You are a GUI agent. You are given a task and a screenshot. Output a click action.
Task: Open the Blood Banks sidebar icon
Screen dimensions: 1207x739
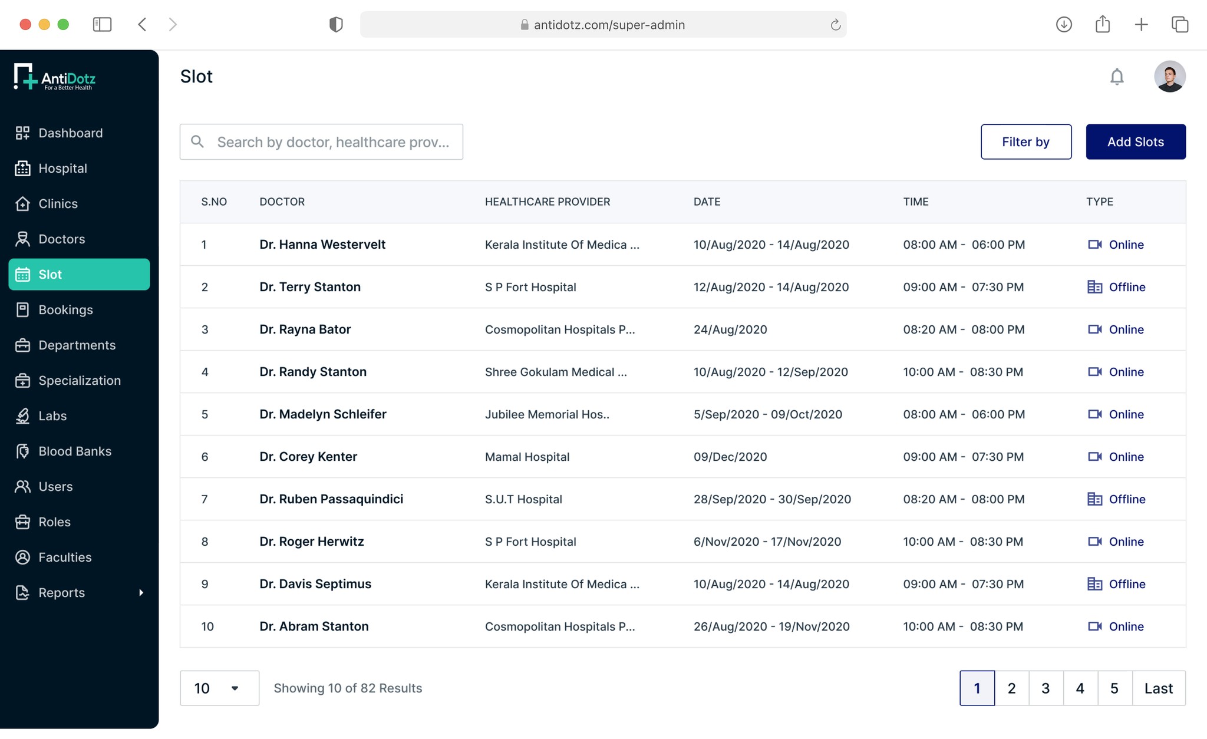coord(22,451)
